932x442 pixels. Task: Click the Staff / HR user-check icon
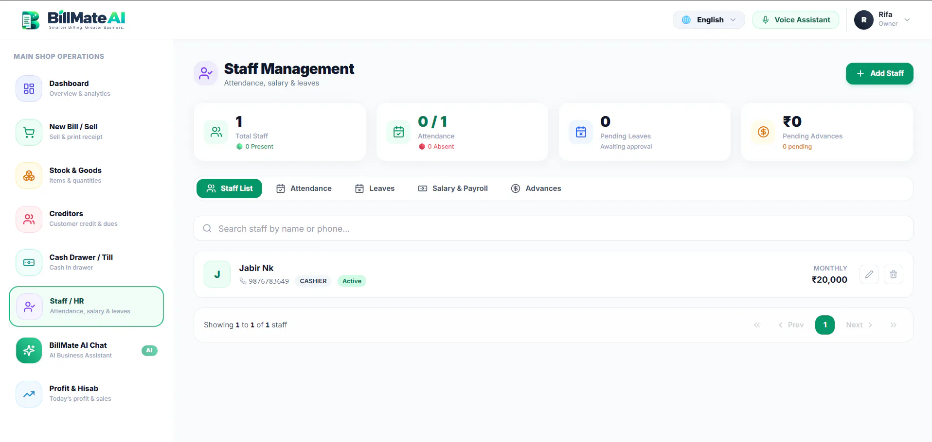click(x=30, y=306)
